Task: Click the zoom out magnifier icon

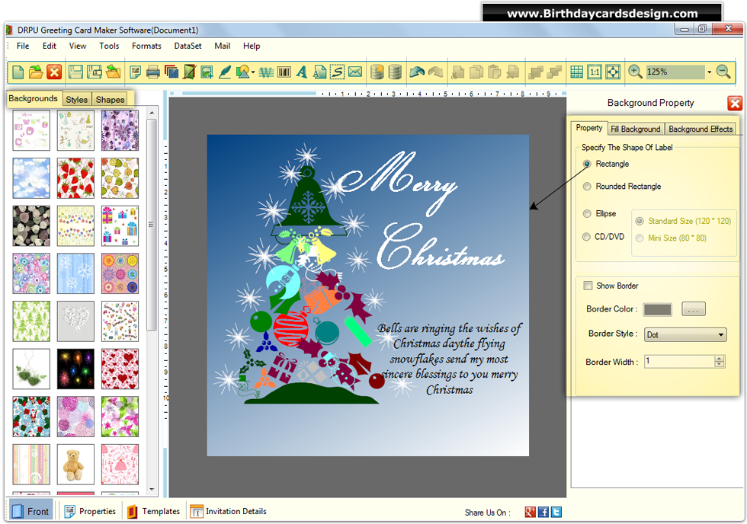Action: tap(723, 72)
